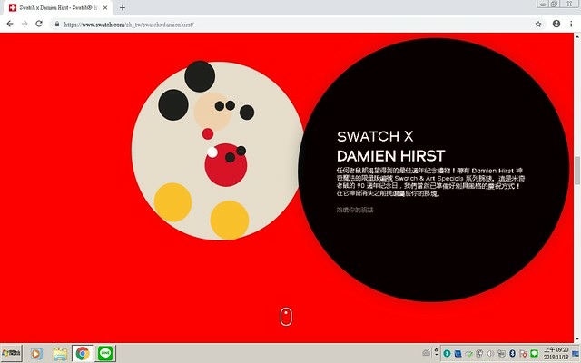Click the scrollbar down arrow

point(577,338)
